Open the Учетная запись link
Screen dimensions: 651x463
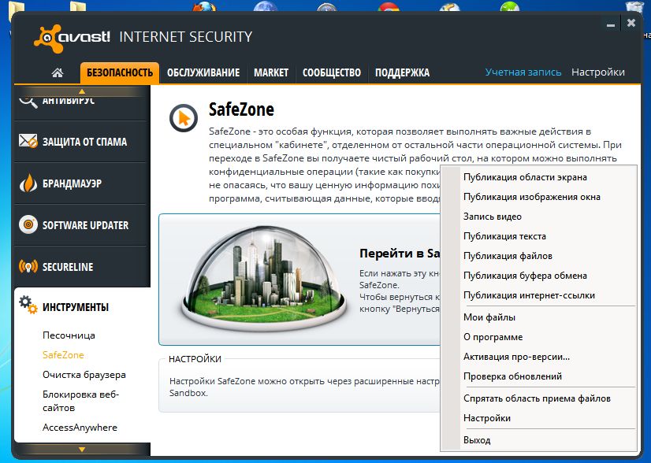(523, 72)
